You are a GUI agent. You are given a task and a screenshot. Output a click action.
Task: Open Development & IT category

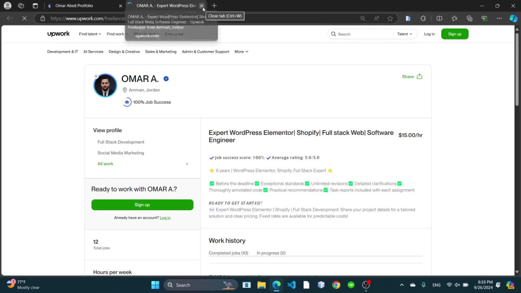click(63, 52)
